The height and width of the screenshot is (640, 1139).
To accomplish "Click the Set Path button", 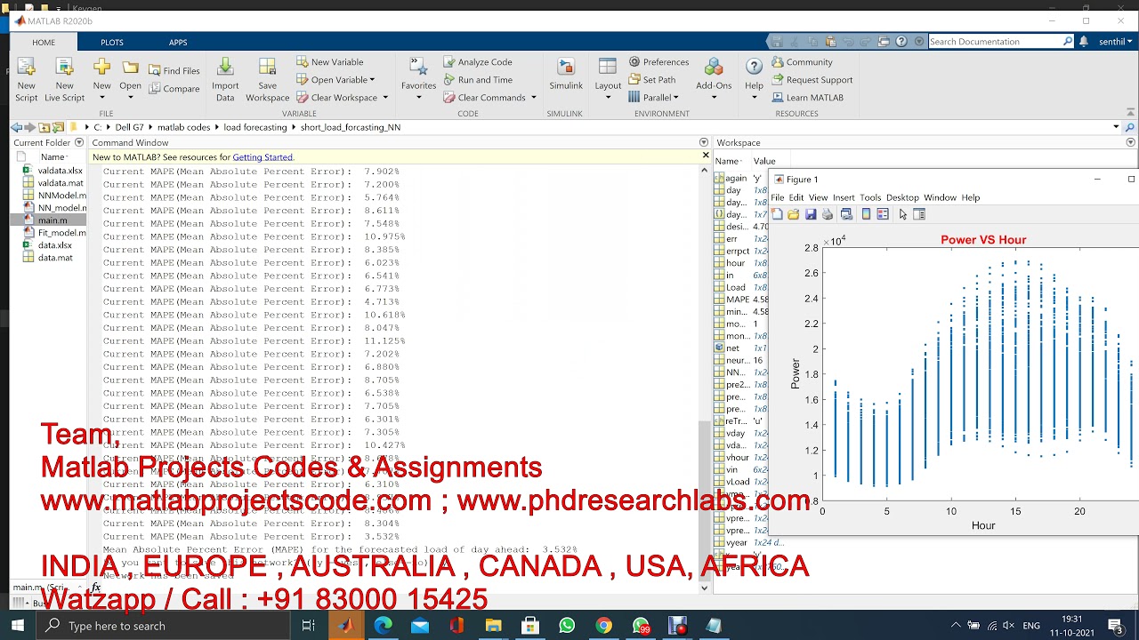I will 651,80.
